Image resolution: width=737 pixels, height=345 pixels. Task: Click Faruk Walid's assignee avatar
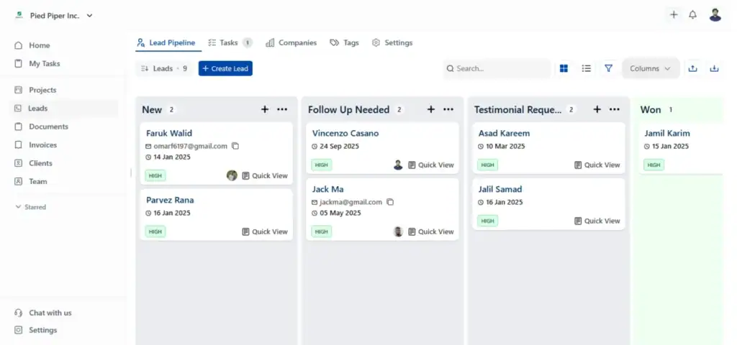(x=232, y=175)
